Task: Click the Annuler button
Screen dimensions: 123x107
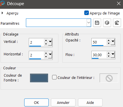Action: 63,102
